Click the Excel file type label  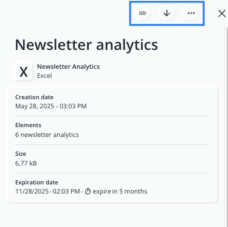click(44, 75)
